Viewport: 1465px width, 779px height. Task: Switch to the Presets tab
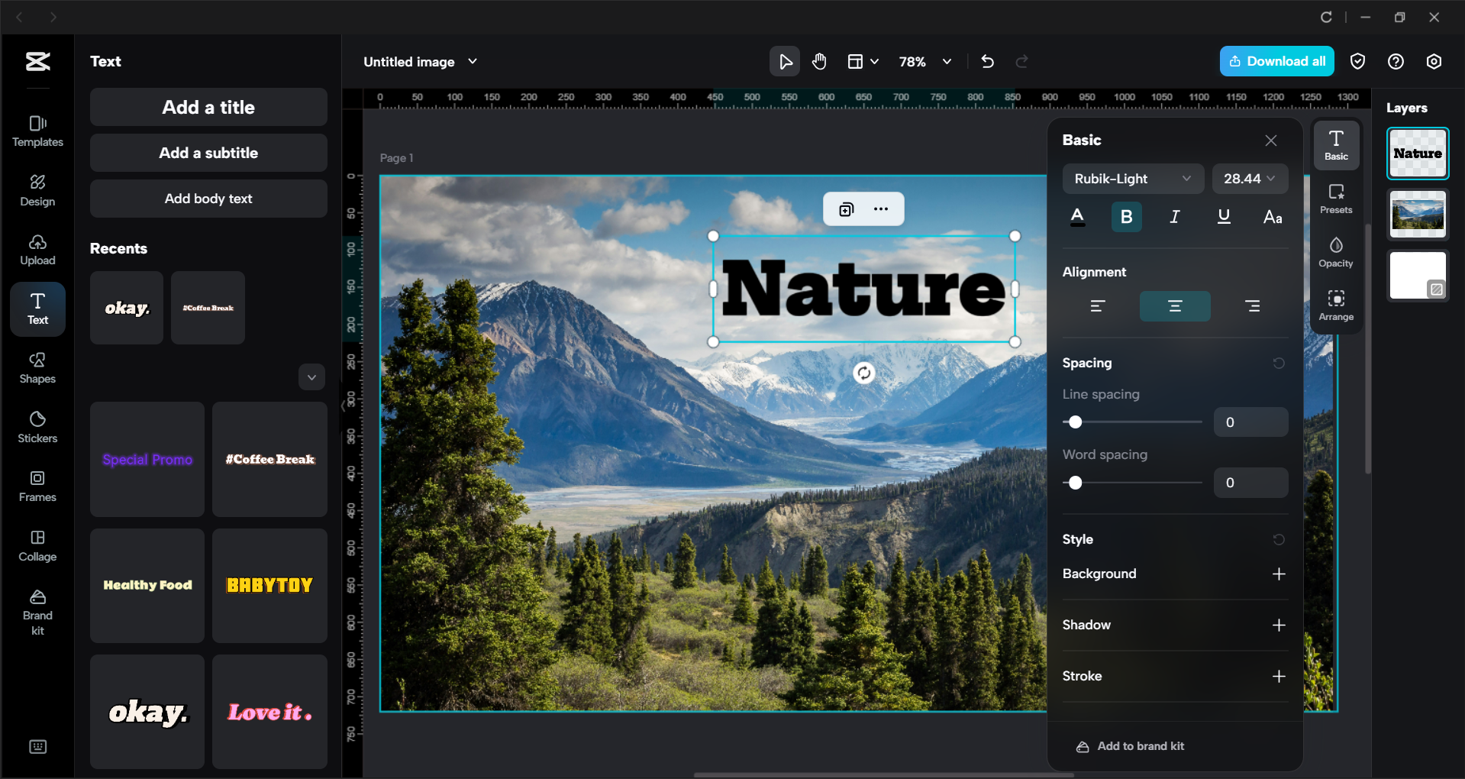(1336, 198)
